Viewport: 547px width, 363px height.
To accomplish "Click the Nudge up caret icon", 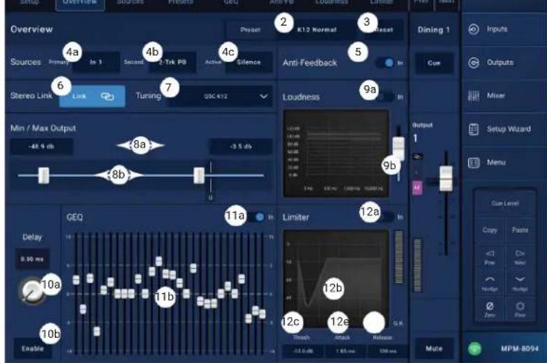I will [x=490, y=279].
